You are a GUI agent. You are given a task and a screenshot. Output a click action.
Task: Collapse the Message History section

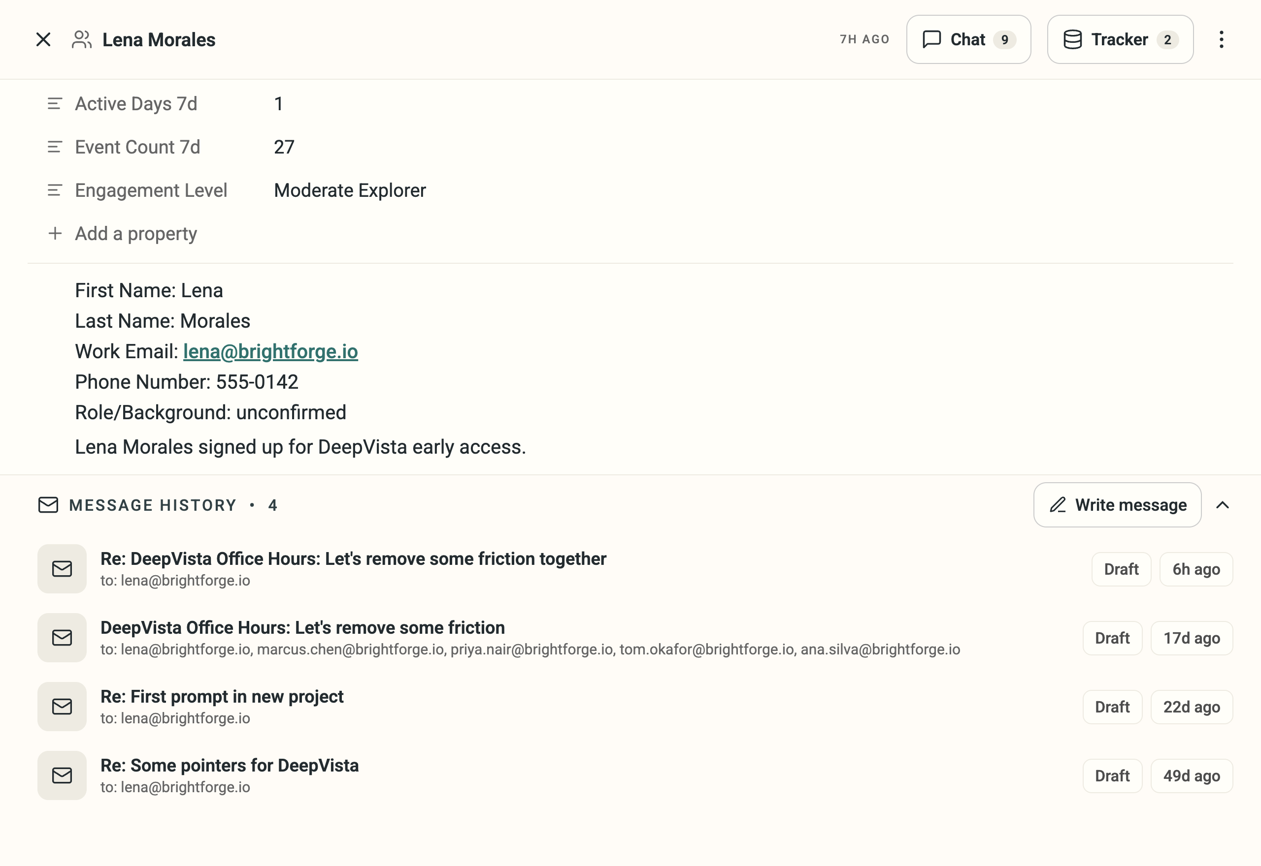coord(1223,505)
